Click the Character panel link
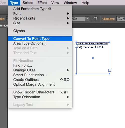This screenshot has height=128, width=125. coord(108,19)
